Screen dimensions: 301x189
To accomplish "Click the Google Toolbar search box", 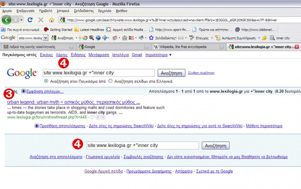I will pos(30,38).
